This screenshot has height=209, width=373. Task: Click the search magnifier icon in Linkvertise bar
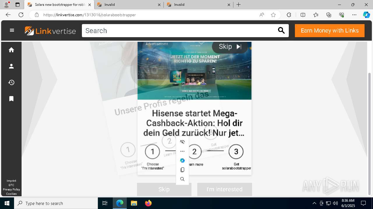(281, 30)
